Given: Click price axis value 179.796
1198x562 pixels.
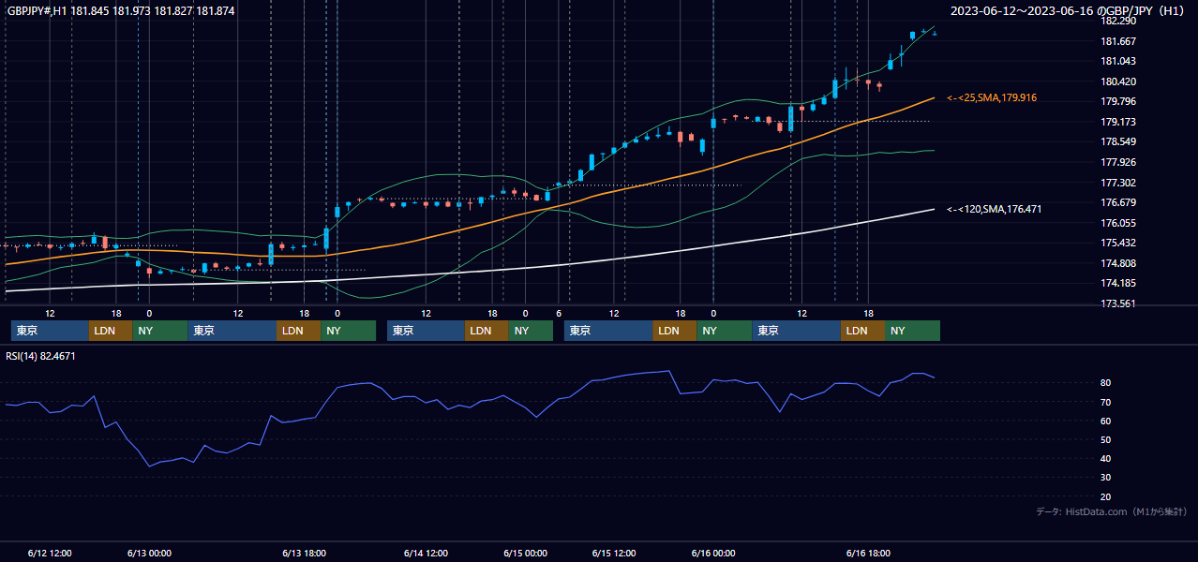Looking at the screenshot, I should tap(1117, 102).
